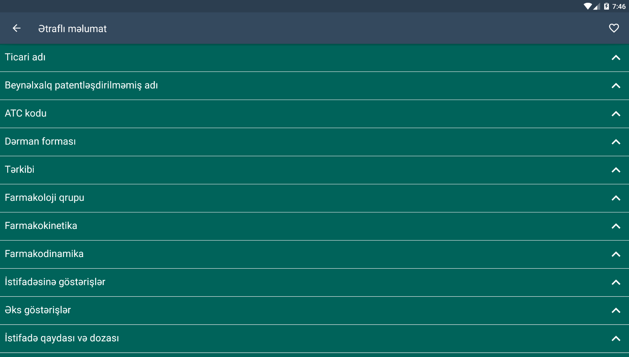Tap the clock in status bar
Image resolution: width=629 pixels, height=357 pixels.
tap(619, 6)
